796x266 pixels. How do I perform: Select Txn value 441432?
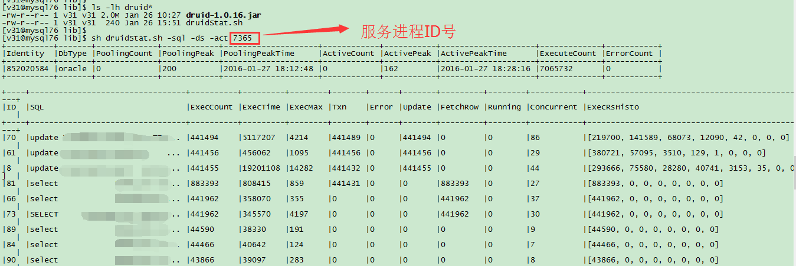346,168
